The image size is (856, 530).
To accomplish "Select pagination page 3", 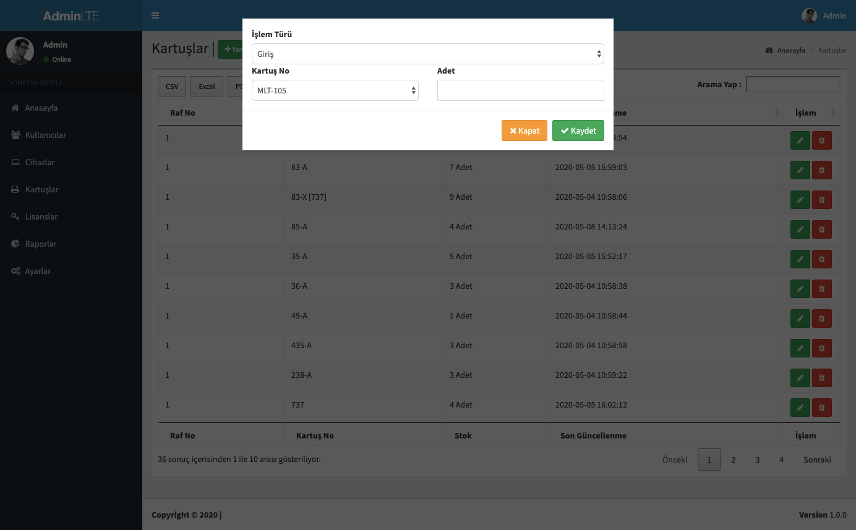I will click(758, 459).
